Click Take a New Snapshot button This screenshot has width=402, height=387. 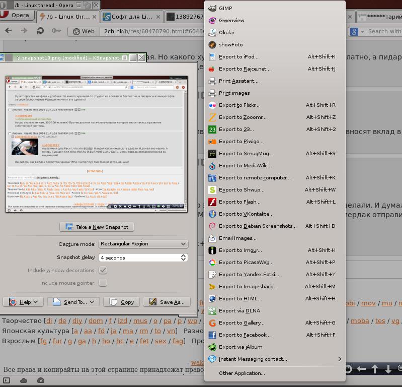pos(97,227)
